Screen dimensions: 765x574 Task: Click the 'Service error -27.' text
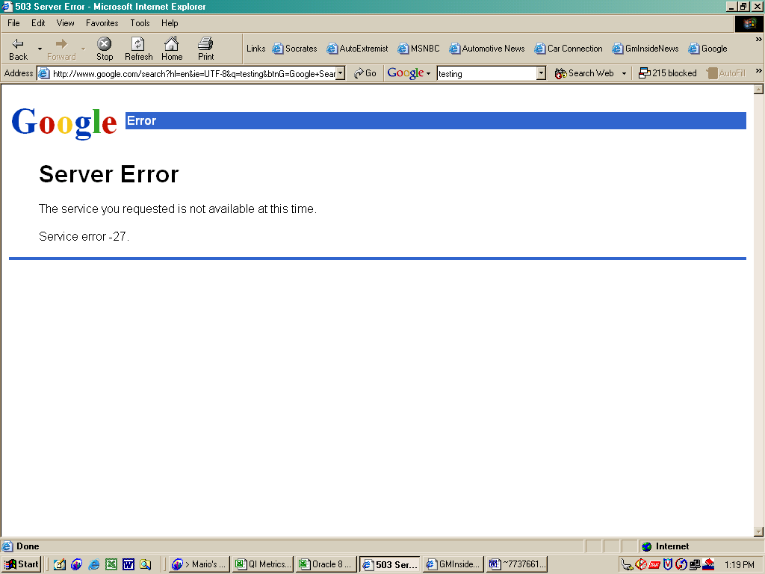coord(84,236)
